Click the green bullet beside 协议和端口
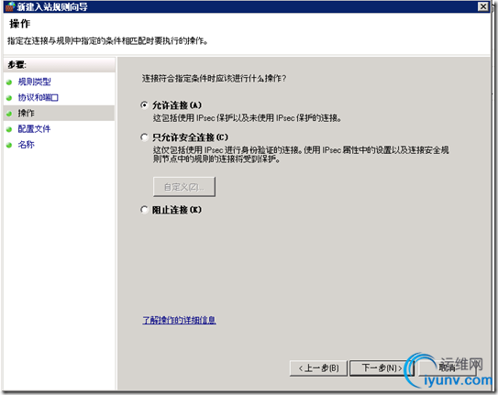The width and height of the screenshot is (498, 395). tap(9, 98)
